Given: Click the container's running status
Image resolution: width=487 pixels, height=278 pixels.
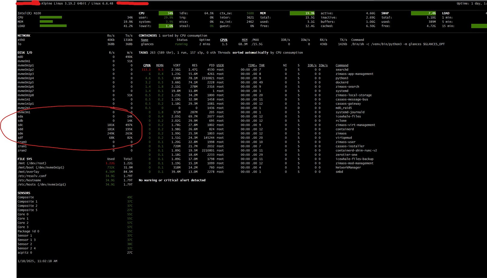Looking at the screenshot, I should [x=181, y=44].
